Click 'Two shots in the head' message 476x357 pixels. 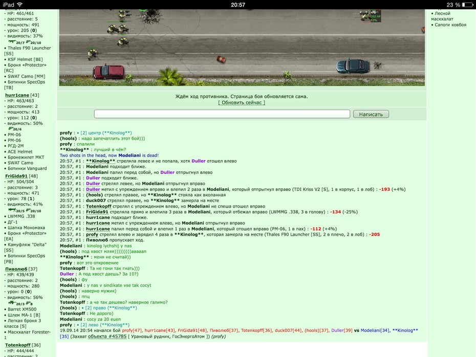pyautogui.click(x=110, y=155)
